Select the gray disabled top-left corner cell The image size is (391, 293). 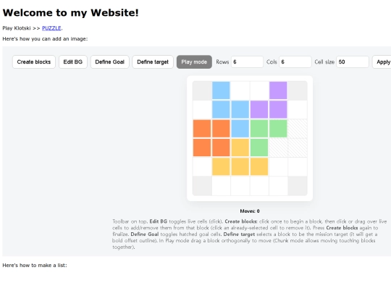pyautogui.click(x=202, y=90)
